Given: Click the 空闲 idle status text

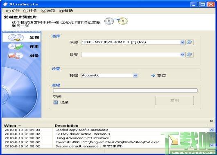Looking at the screenshot, I should [x=57, y=97].
